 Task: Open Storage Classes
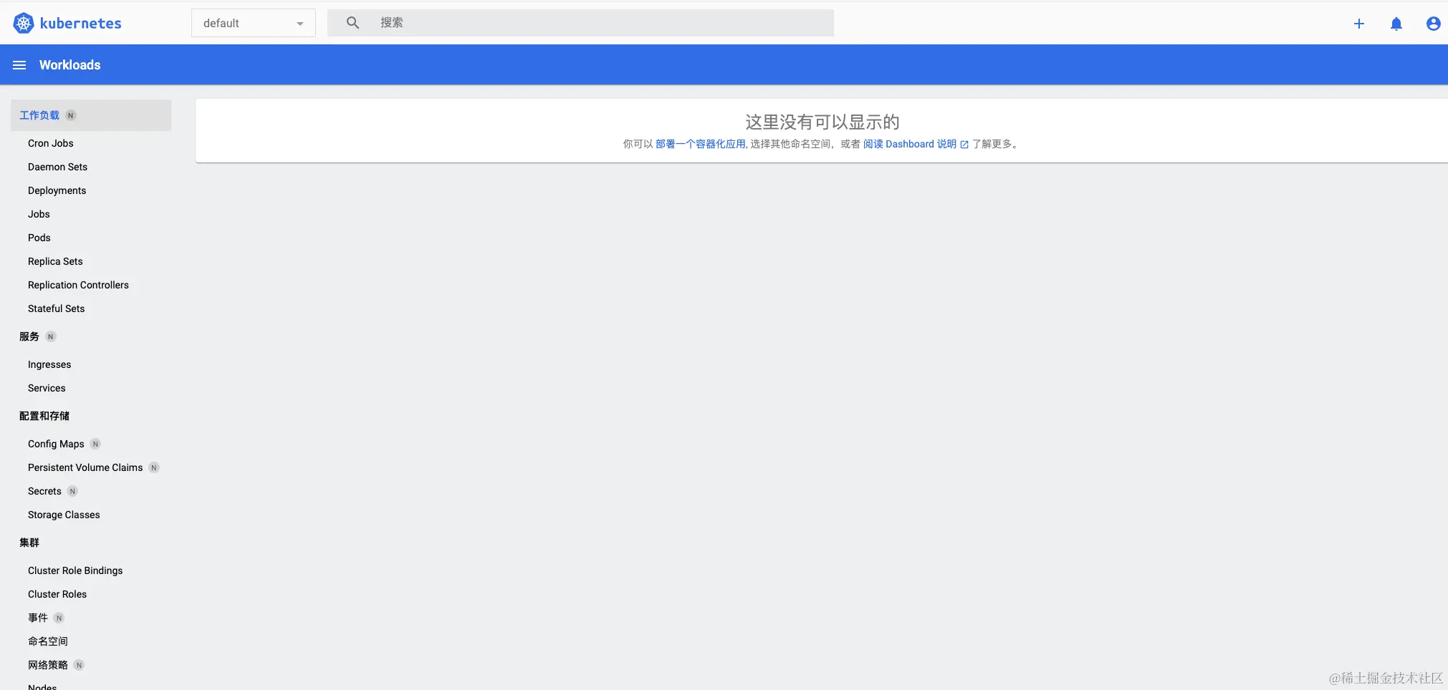click(64, 515)
